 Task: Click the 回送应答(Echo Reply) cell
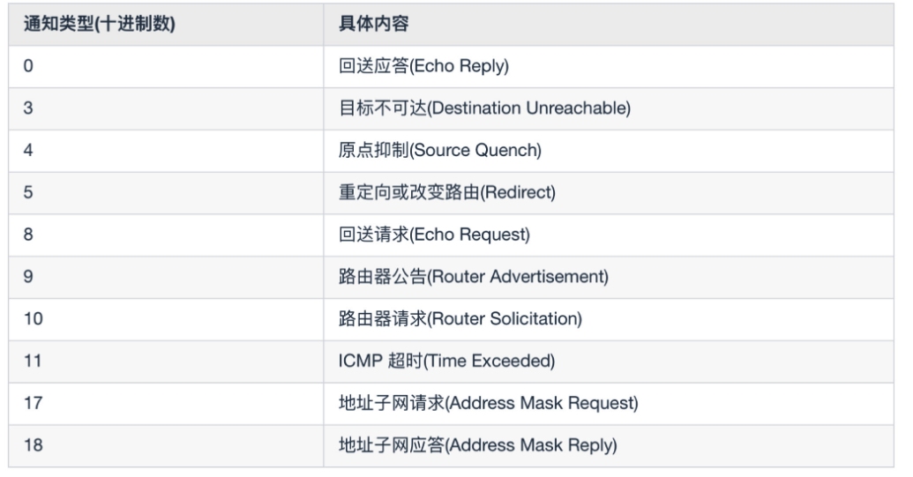pos(609,67)
